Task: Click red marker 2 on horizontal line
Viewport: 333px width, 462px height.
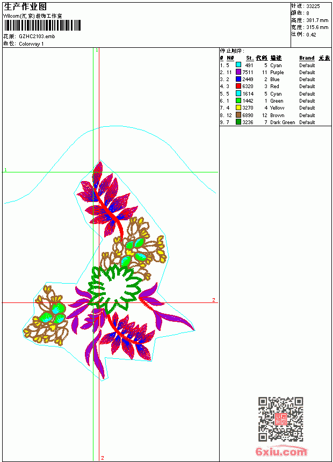Action: pyautogui.click(x=214, y=300)
